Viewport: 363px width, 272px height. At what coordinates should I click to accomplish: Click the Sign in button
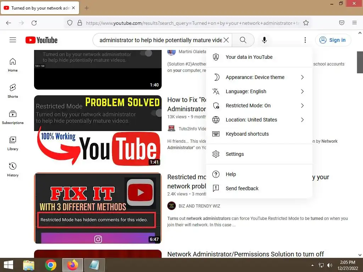333,40
